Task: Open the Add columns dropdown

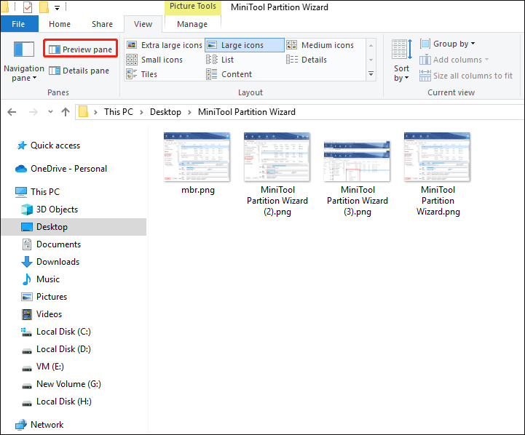Action: 454,60
